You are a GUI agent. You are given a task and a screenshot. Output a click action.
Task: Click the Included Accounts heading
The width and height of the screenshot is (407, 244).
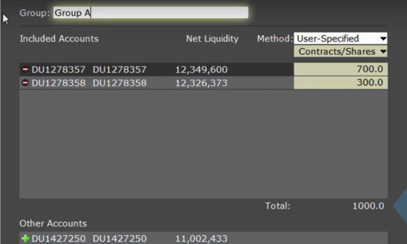click(x=59, y=39)
